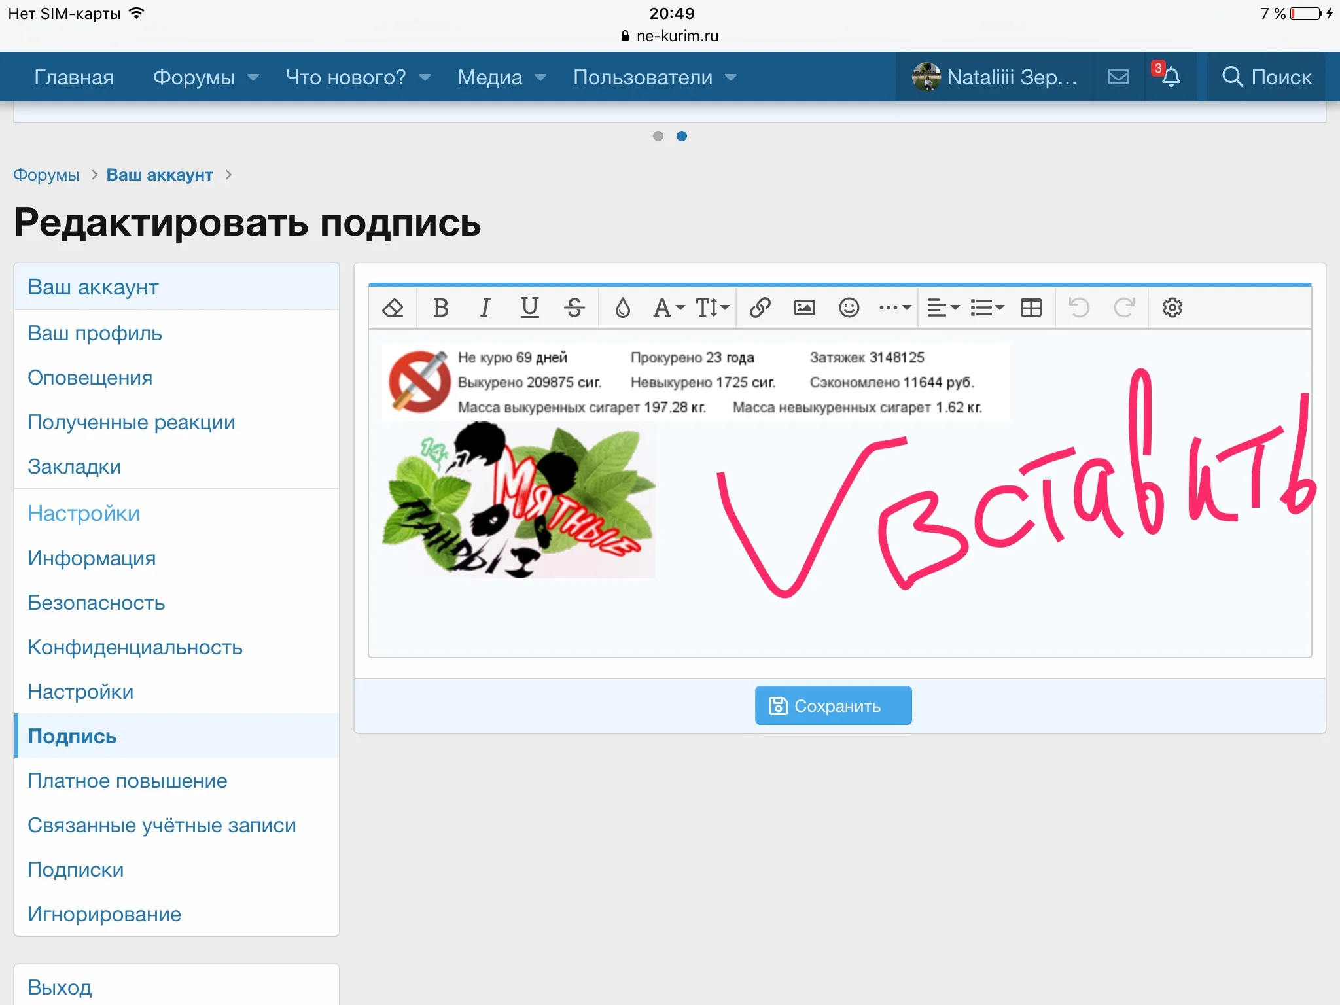
Task: Click the insert image icon
Action: (804, 308)
